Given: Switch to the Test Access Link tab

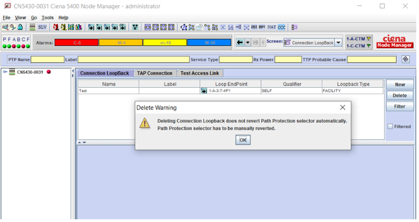Looking at the screenshot, I should pos(200,73).
